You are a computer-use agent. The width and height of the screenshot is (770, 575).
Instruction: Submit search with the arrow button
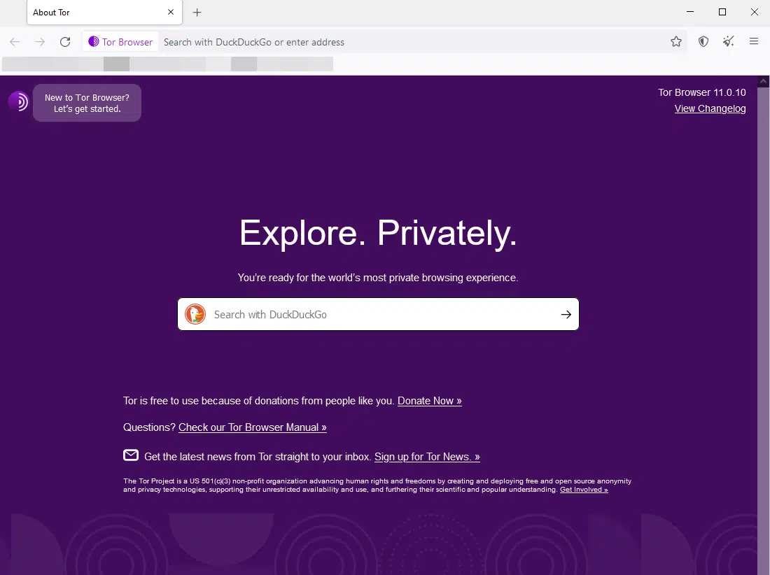pyautogui.click(x=566, y=314)
